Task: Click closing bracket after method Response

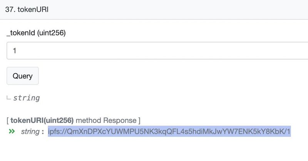Action: [x=139, y=120]
